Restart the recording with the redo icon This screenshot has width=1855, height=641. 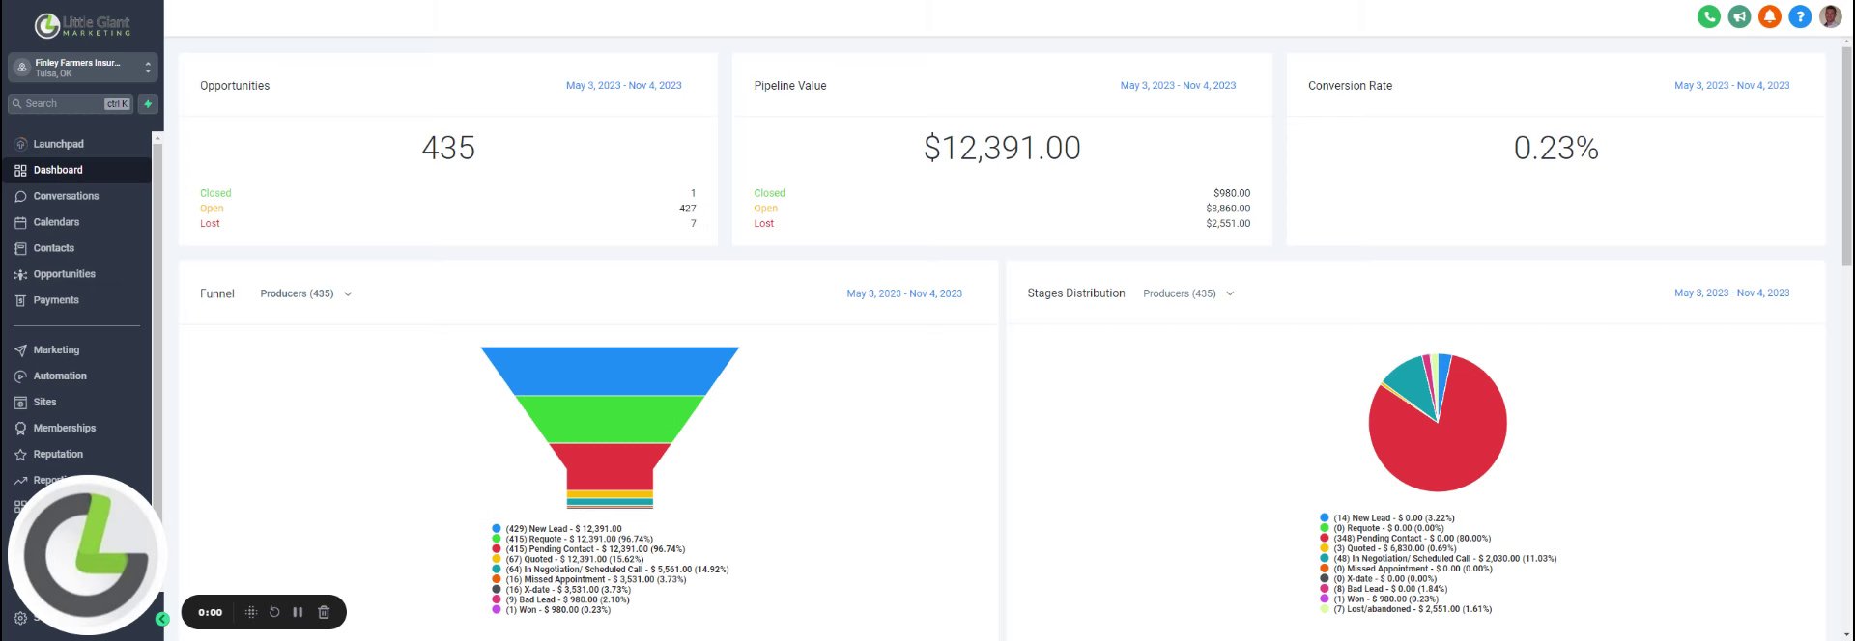click(274, 612)
